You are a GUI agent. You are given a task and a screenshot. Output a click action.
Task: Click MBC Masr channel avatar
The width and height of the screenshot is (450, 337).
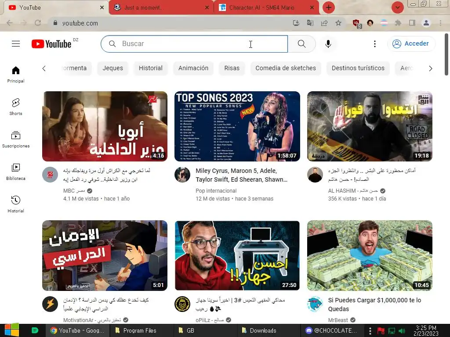click(x=50, y=175)
